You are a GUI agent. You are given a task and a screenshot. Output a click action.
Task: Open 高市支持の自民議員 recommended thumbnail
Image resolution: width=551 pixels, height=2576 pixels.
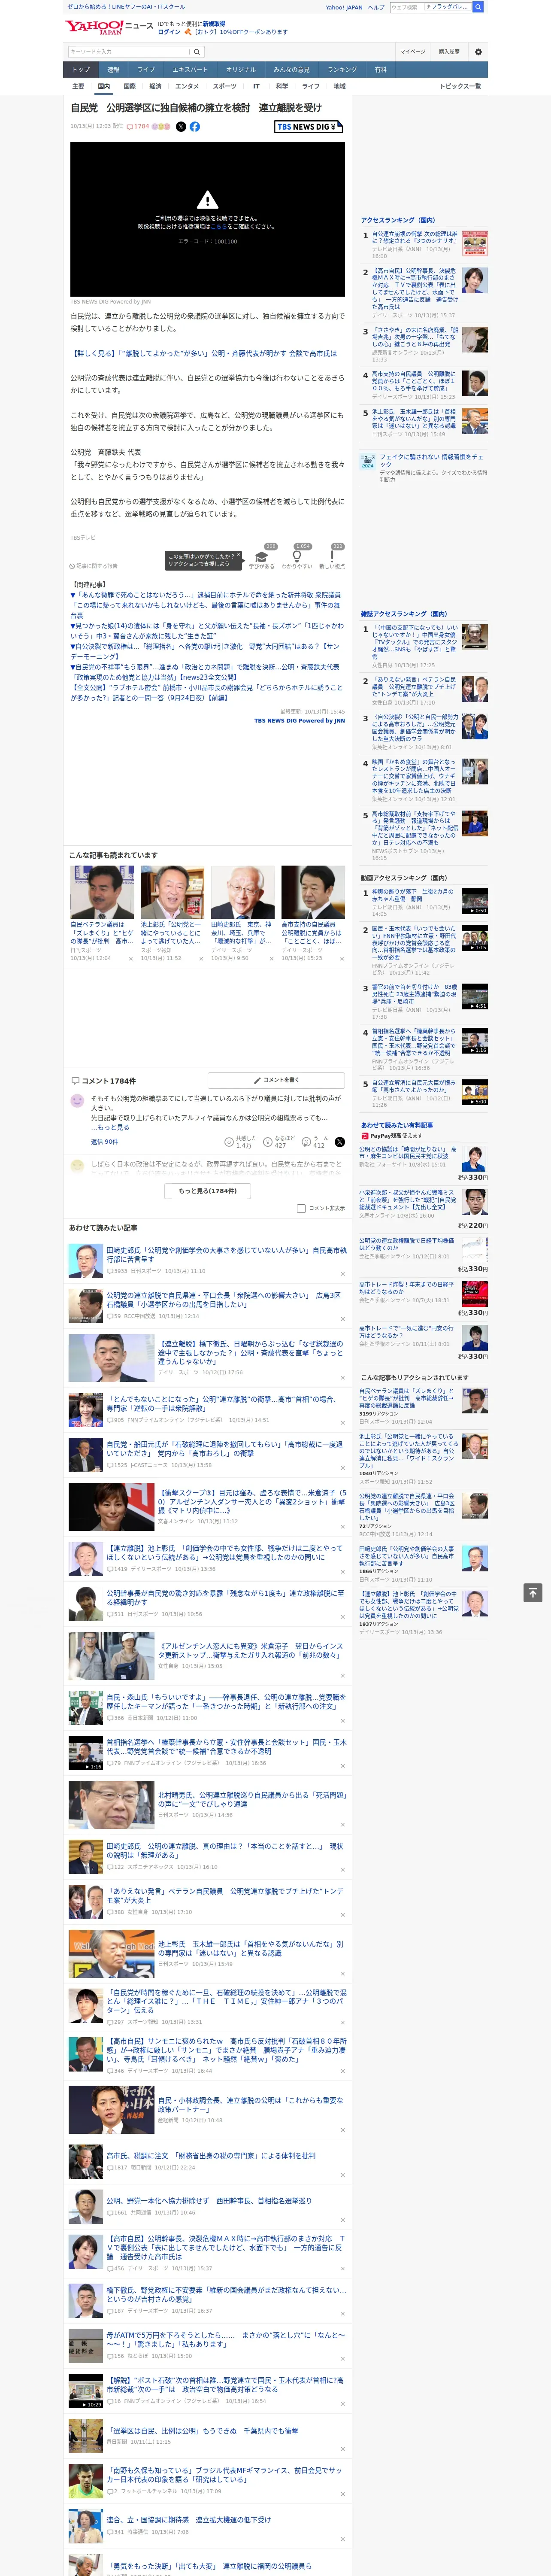tap(313, 893)
